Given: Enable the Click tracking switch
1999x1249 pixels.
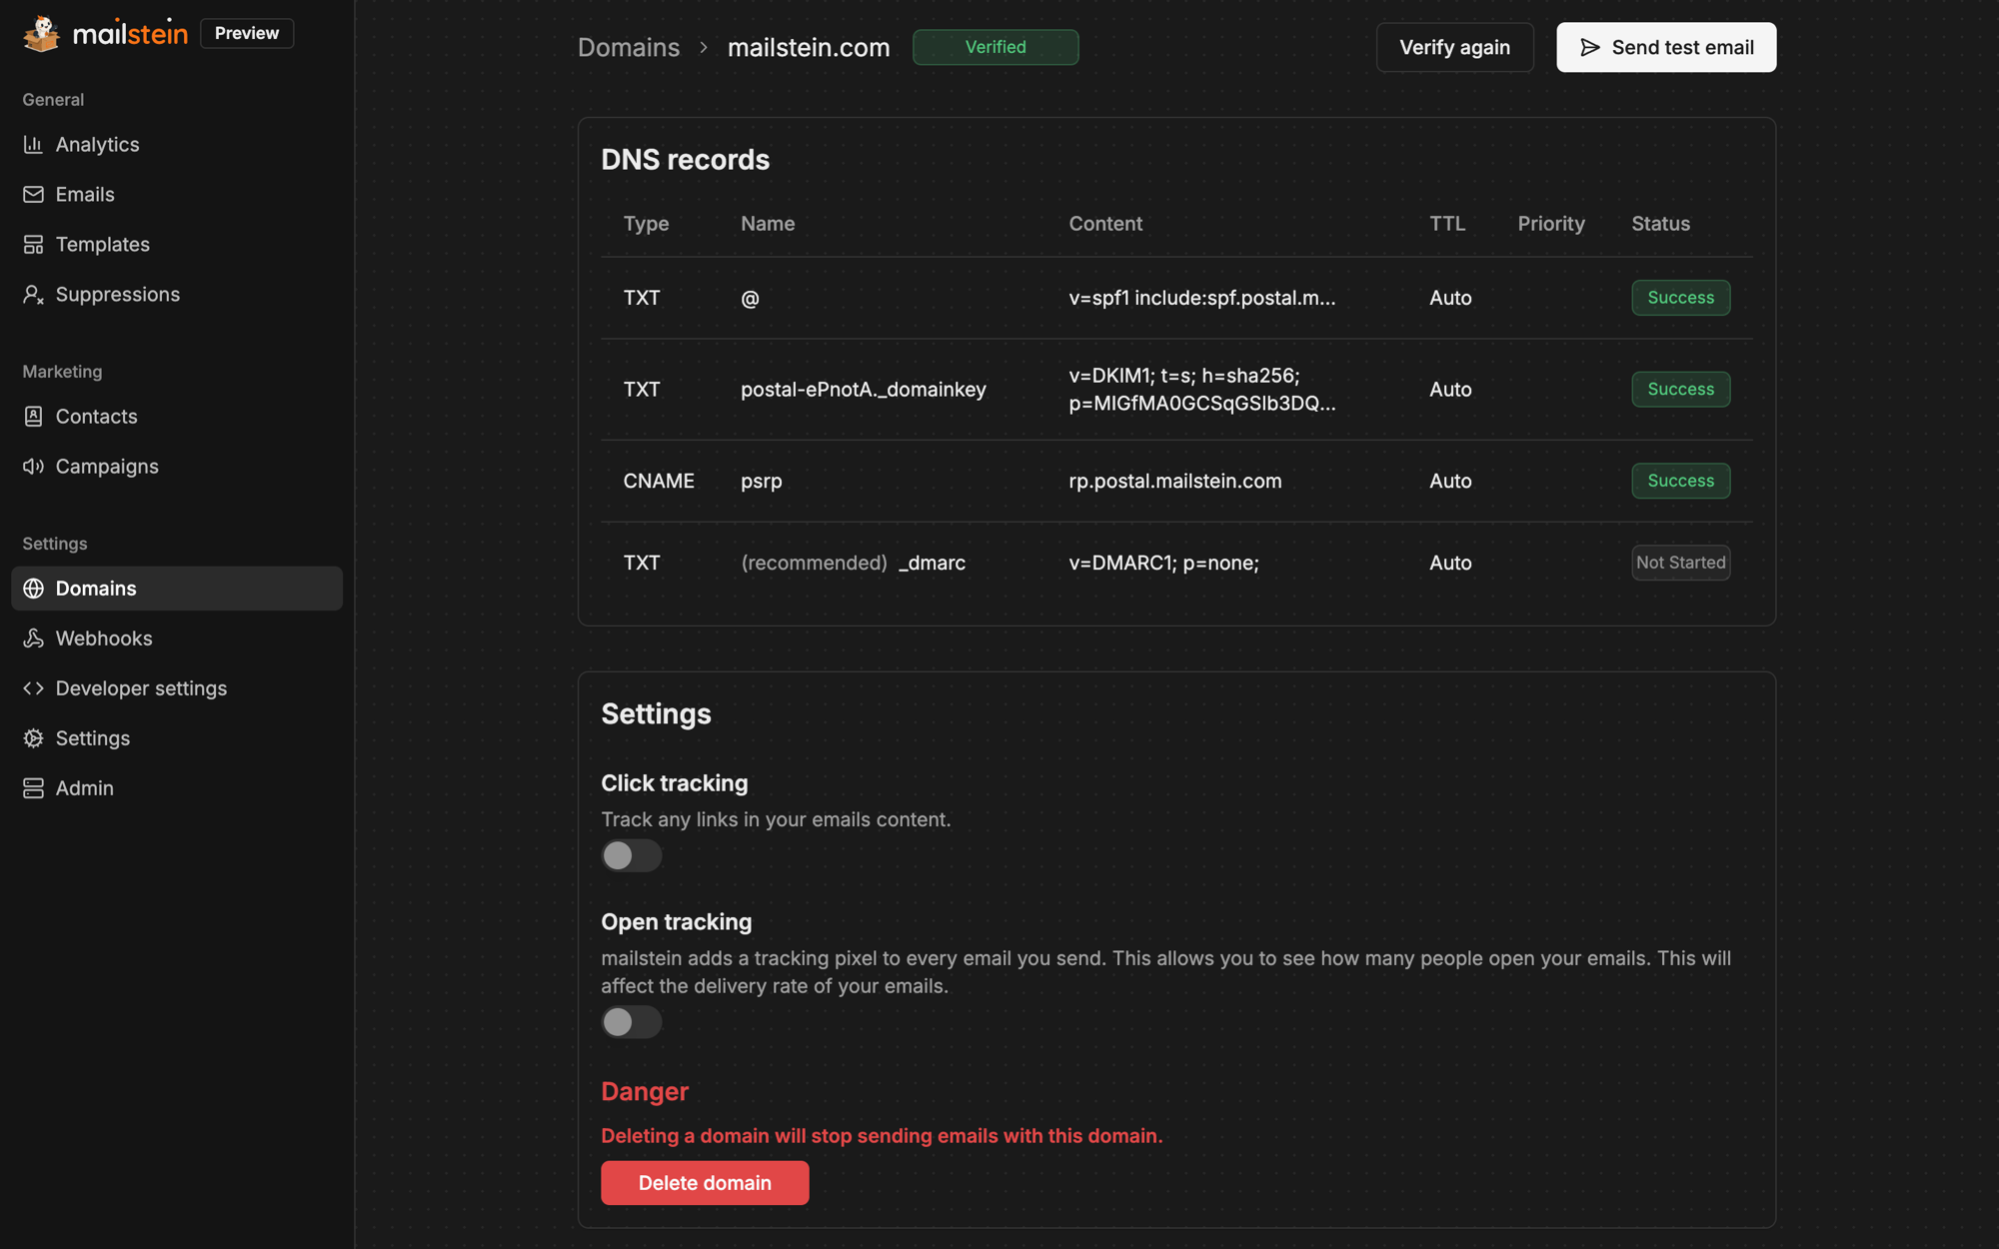Looking at the screenshot, I should (x=632, y=855).
